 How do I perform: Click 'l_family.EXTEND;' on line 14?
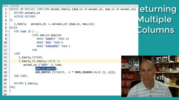coord(31,57)
